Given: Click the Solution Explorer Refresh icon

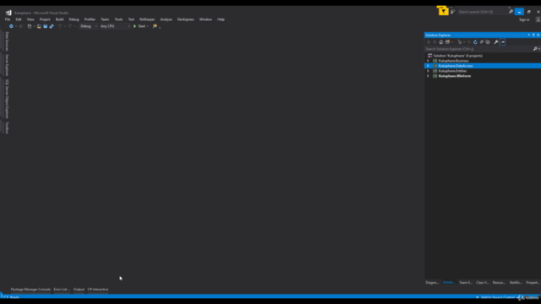Looking at the screenshot, I should click(x=475, y=42).
